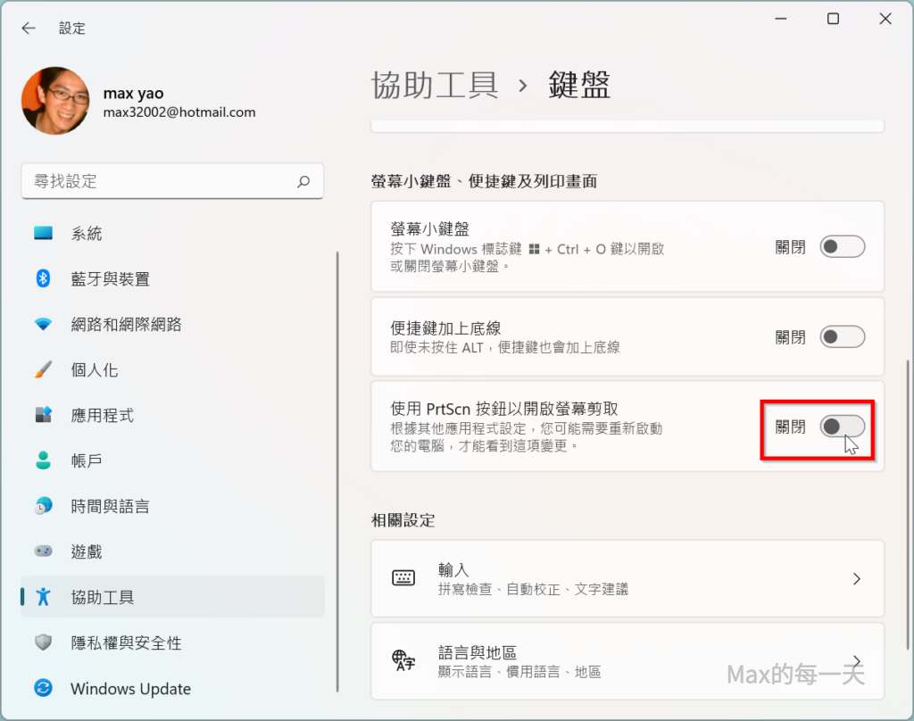Viewport: 914px width, 721px height.
Task: Click the max yao account profile picture
Action: (x=55, y=101)
